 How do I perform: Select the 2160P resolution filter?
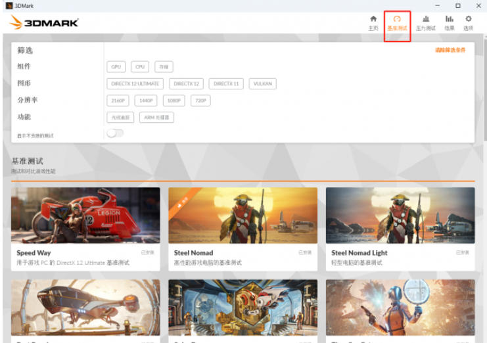pyautogui.click(x=118, y=101)
